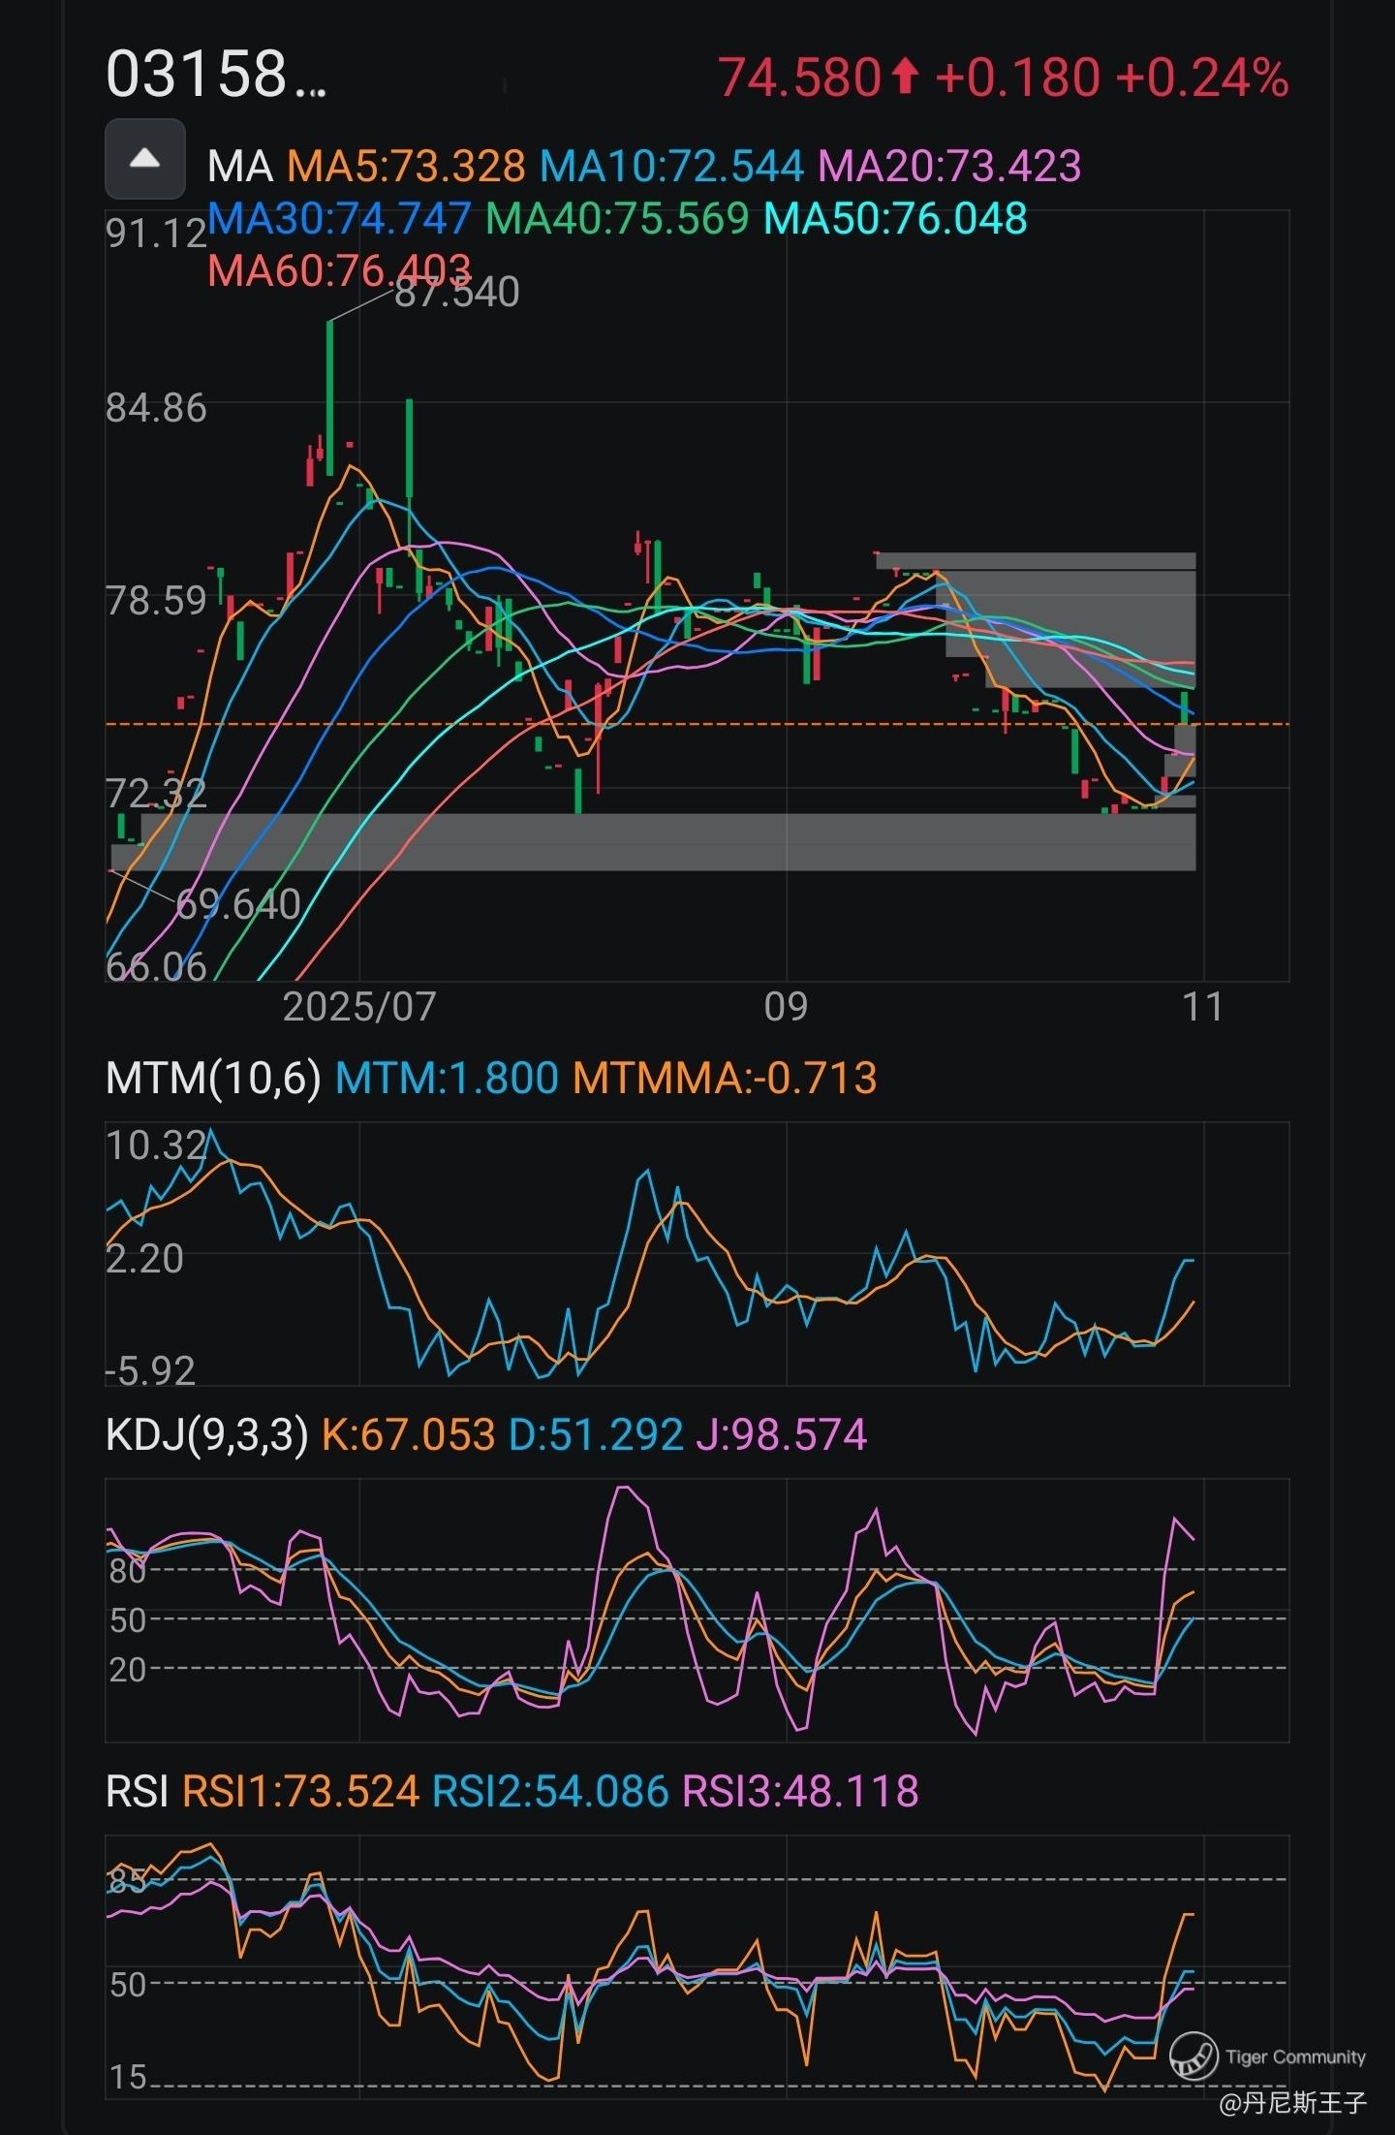Open the MA indicator label
Image resolution: width=1395 pixels, height=2135 pixels.
[240, 167]
